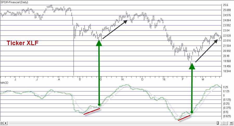Screen dimensions: 234x126
Task: Click the 23.04 price axis label
Action: [226, 31]
